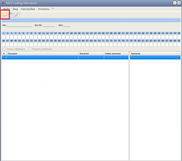Select the byte cell under number 90
182x161 pixels.
[179, 44]
